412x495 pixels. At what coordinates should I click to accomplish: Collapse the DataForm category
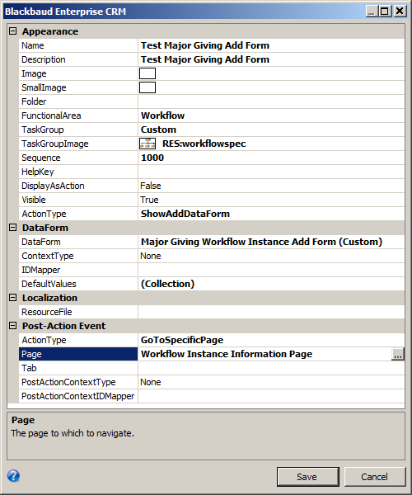click(x=12, y=228)
